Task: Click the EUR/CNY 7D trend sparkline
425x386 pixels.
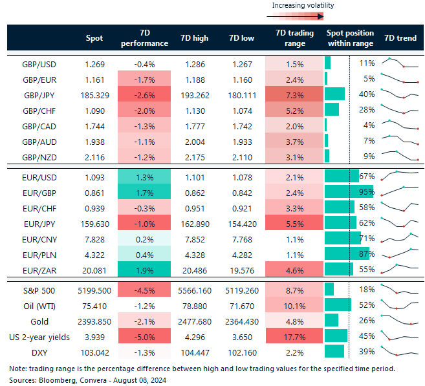Action: pyautogui.click(x=400, y=237)
